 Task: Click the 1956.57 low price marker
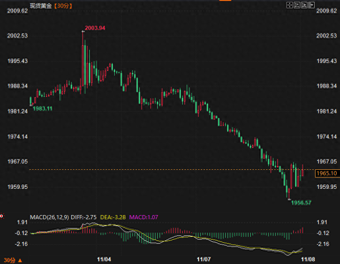pos(301,202)
